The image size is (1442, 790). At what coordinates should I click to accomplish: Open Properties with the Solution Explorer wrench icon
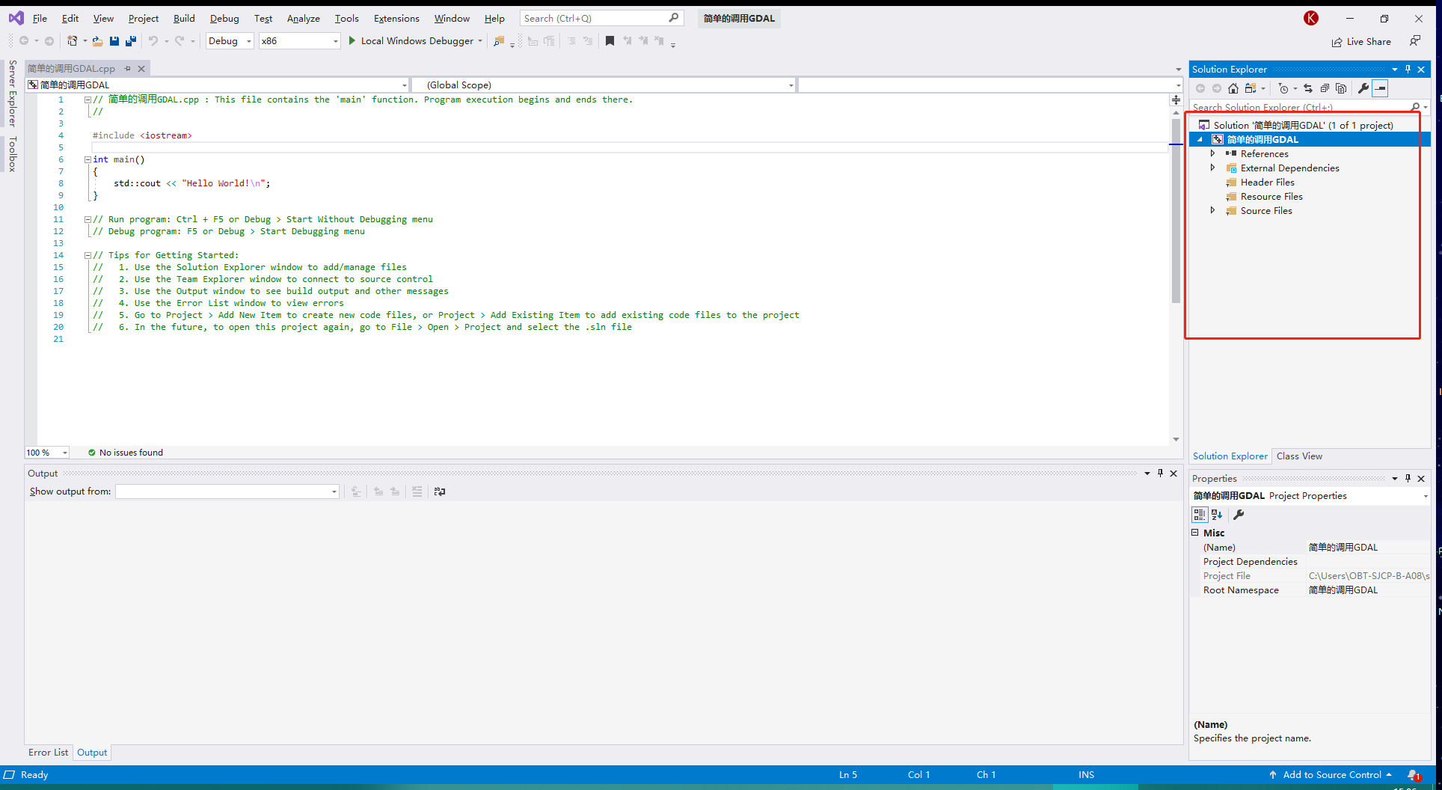1363,88
